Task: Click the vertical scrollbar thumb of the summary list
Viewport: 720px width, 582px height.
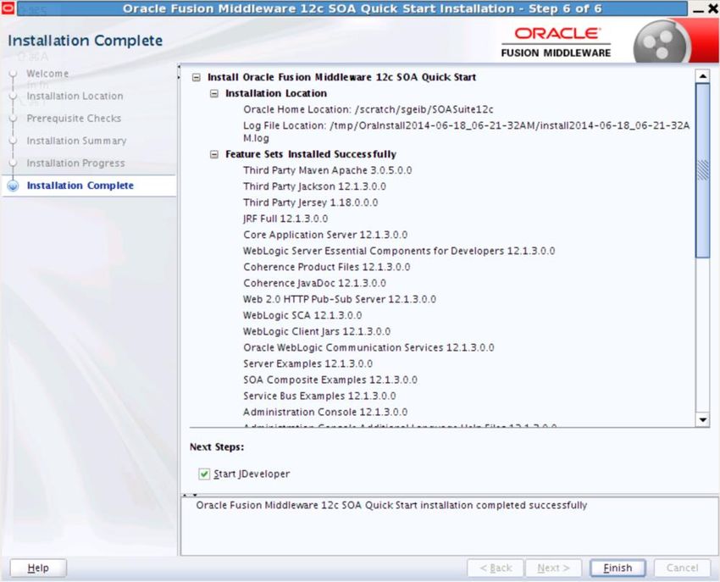Action: click(x=702, y=171)
